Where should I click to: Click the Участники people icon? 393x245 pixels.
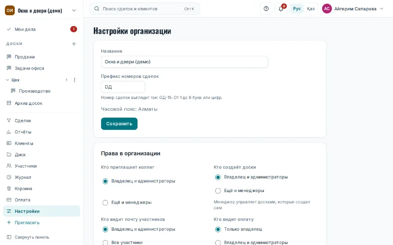pos(9,166)
